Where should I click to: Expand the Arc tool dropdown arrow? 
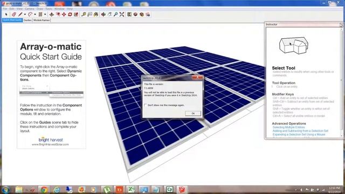point(35,15)
